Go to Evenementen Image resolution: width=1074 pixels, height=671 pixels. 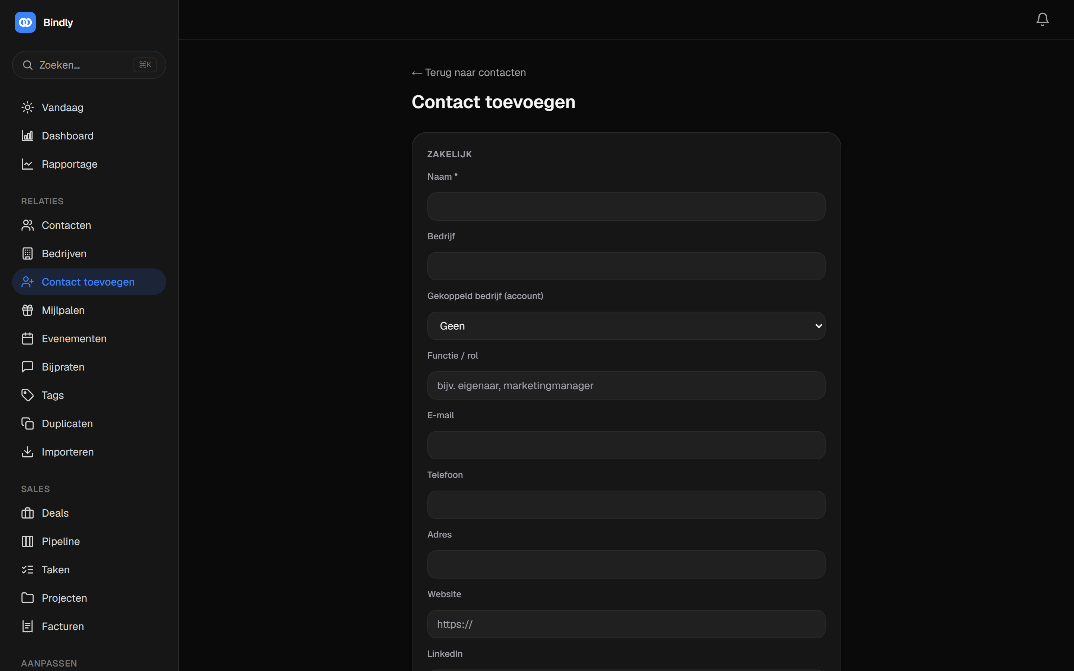click(89, 339)
